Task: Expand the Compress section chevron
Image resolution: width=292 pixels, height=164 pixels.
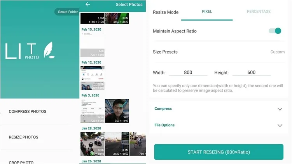Action: pos(280,109)
